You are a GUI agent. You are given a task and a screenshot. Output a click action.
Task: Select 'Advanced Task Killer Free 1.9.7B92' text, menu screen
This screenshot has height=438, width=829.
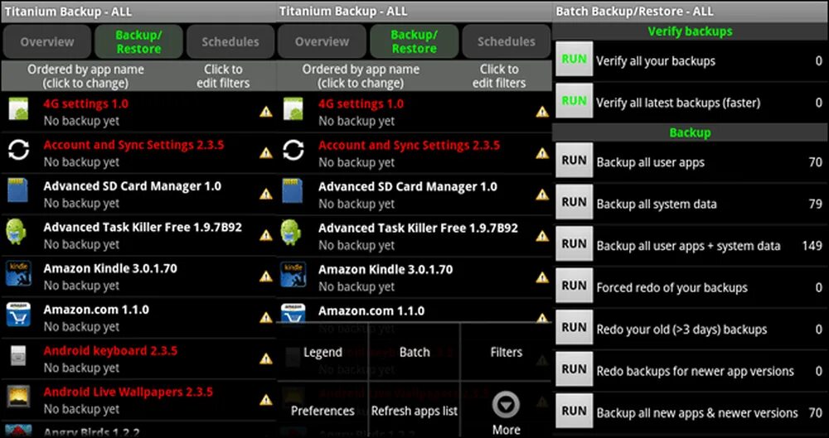[418, 229]
